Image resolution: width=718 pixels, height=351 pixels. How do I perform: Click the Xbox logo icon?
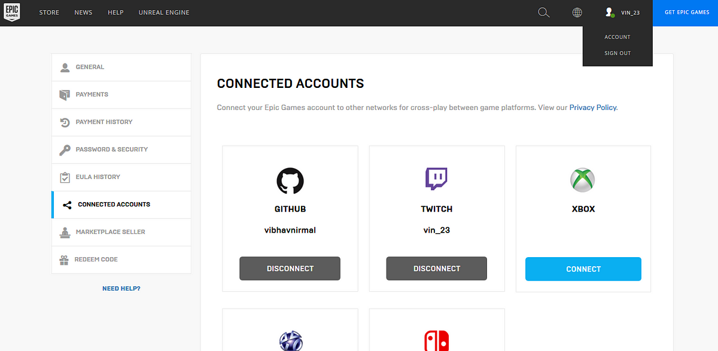583,180
